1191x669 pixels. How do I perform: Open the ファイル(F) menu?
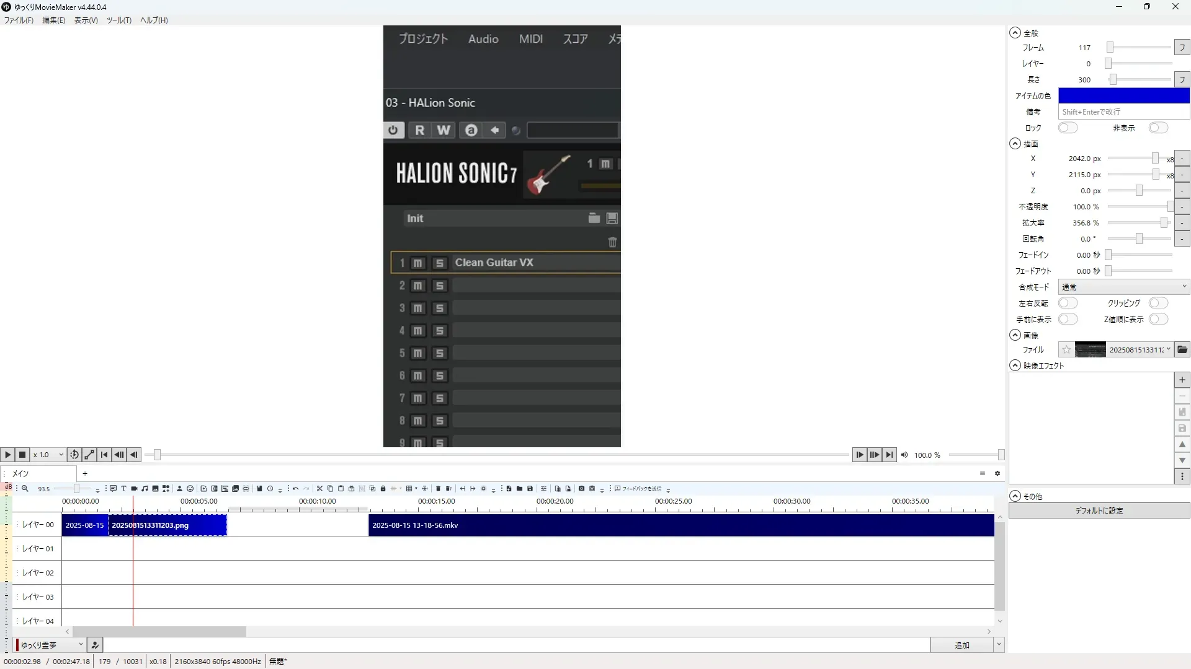19,20
